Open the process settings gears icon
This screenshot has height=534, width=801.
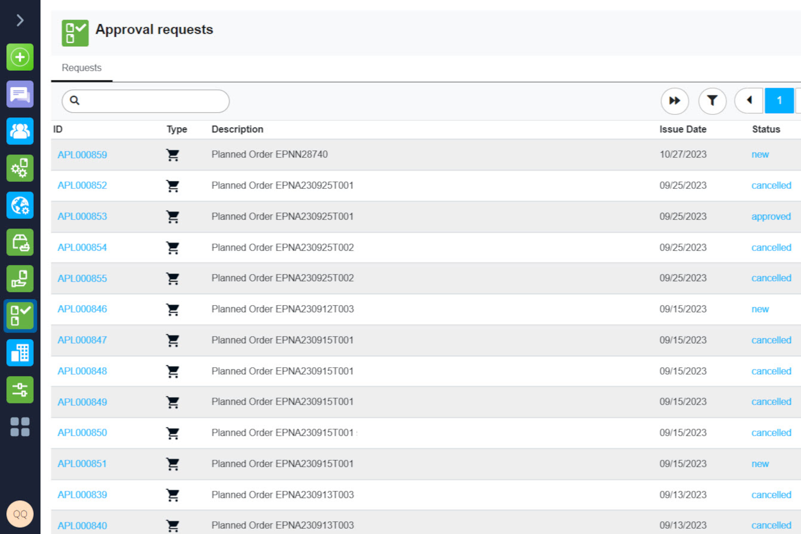[20, 168]
